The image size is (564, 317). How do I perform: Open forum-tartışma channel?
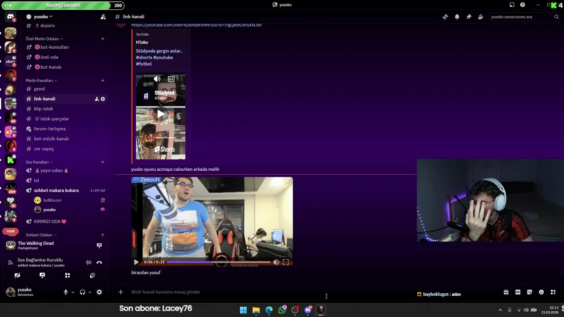65,129
